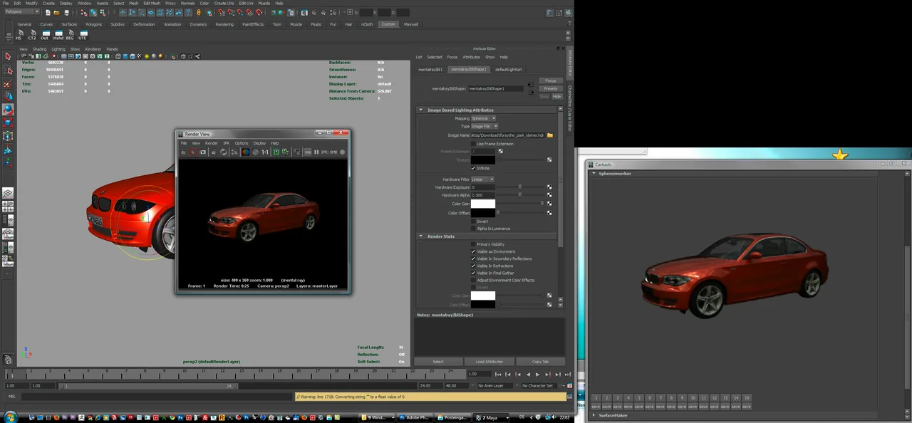Open the Polygons menu set dropdown
The width and height of the screenshot is (912, 423).
coord(21,12)
